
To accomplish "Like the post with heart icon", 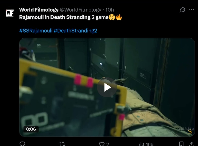I will (x=102, y=144).
